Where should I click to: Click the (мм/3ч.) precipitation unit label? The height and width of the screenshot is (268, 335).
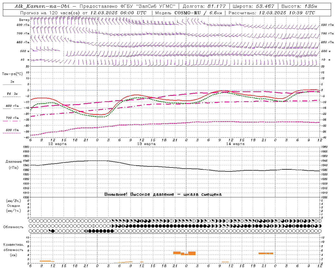[x=13, y=201]
